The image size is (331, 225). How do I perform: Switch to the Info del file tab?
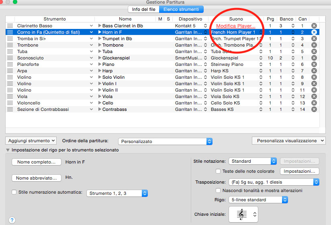pos(143,9)
